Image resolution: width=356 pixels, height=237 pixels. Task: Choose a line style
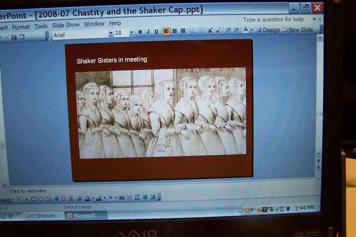click(x=122, y=197)
